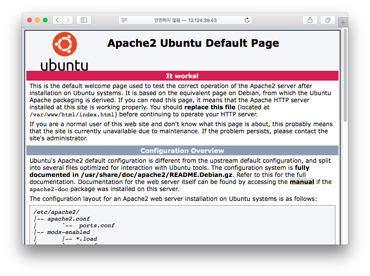Click '*.load' in the config tree
The height and width of the screenshot is (276, 370).
87,239
